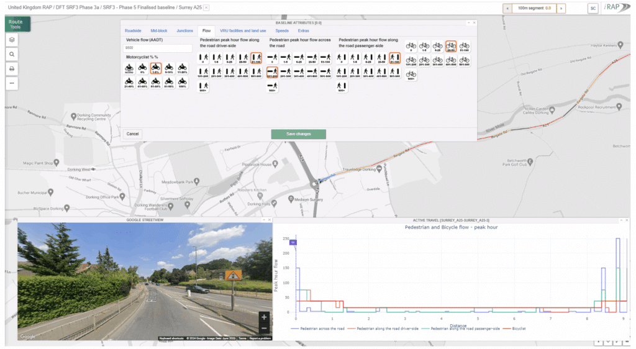This screenshot has height=349, width=636.
Task: Toggle 'Pedestrian across the road' chart legend
Action: [317, 329]
